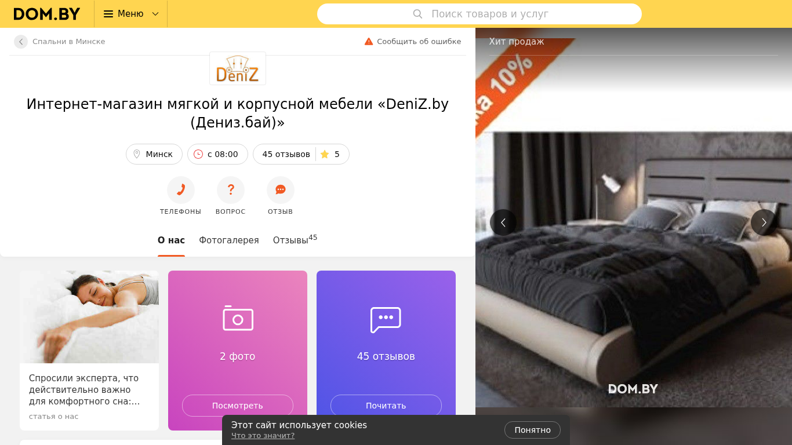Open the sleeping woman article thumbnail
The image size is (792, 445).
pos(89,317)
